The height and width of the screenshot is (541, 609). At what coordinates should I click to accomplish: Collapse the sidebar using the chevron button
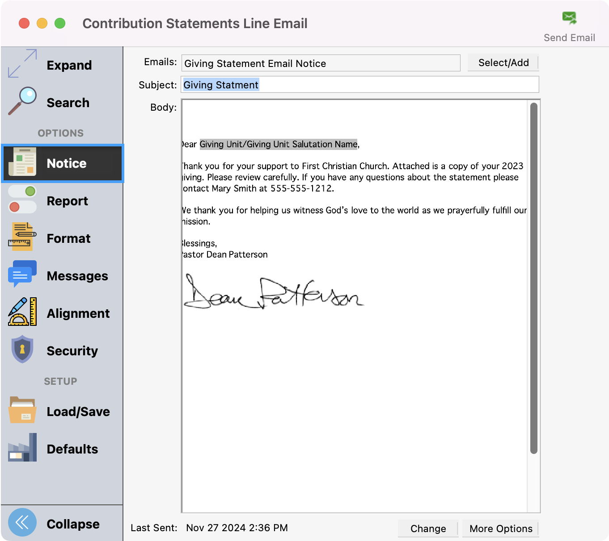[x=22, y=522]
